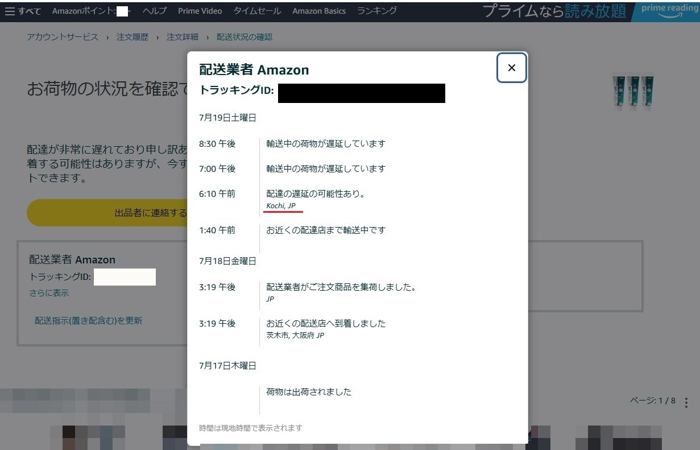Click 配送指示(置き配含む)を更新 link
This screenshot has width=700, height=450.
(89, 320)
